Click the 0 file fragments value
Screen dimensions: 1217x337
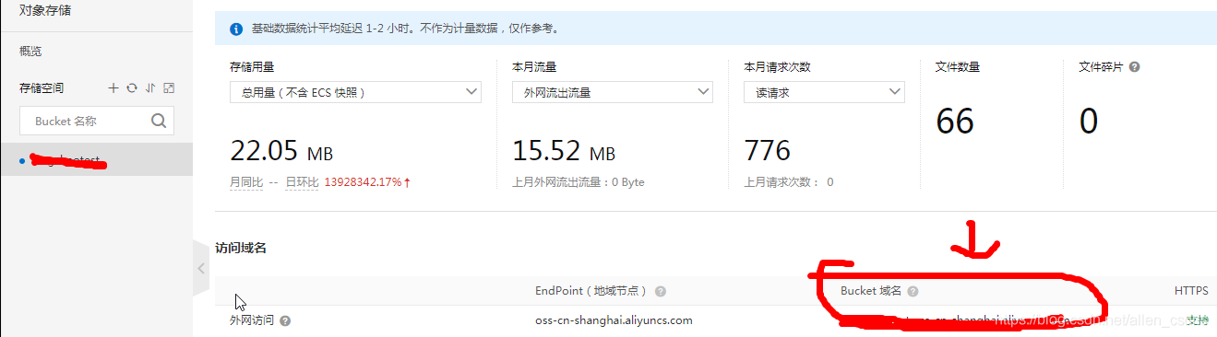[x=1089, y=121]
